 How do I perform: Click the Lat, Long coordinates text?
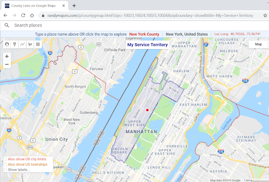click(237, 34)
